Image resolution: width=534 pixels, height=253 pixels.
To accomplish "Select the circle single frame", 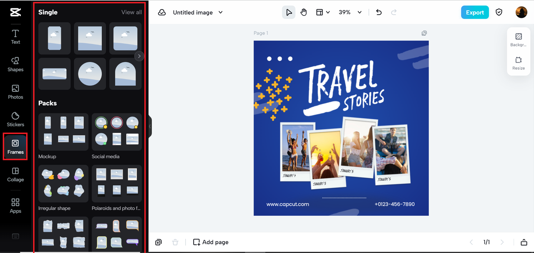I will coord(90,74).
